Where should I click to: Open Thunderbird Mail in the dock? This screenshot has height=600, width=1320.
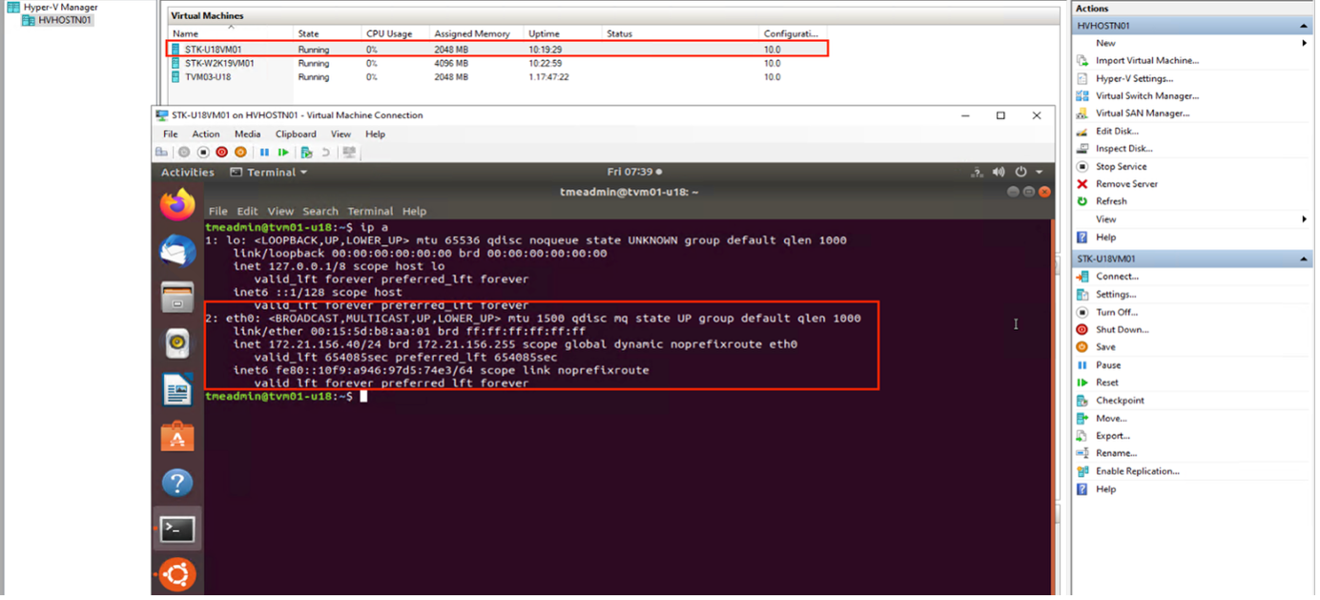click(177, 251)
